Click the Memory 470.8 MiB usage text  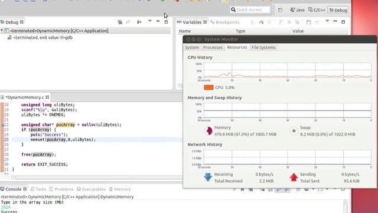(245, 134)
